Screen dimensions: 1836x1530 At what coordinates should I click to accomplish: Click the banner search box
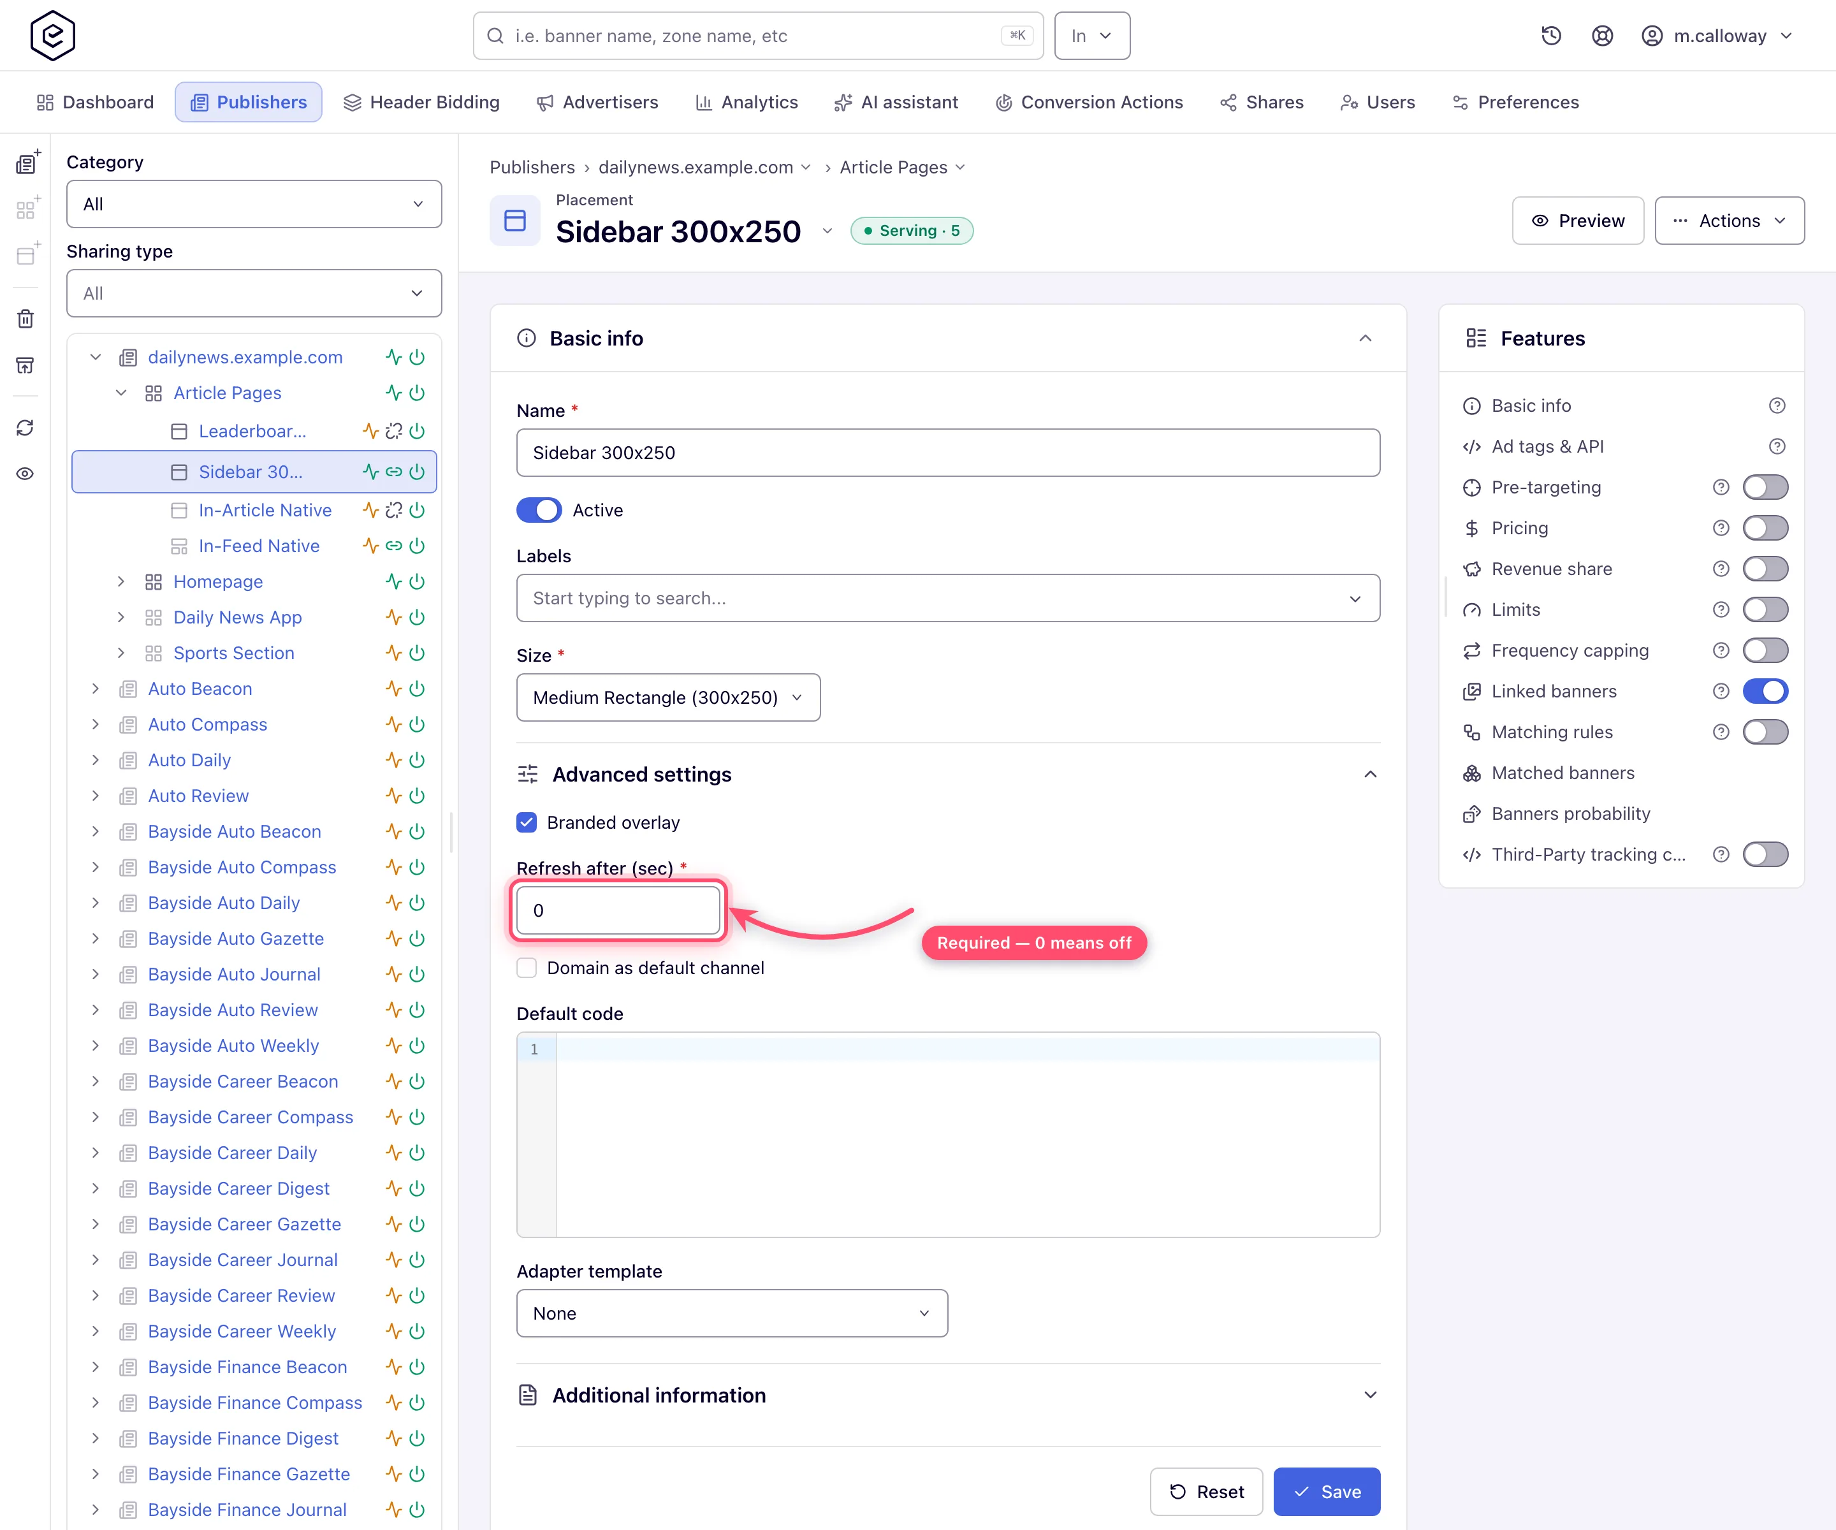pyautogui.click(x=758, y=36)
